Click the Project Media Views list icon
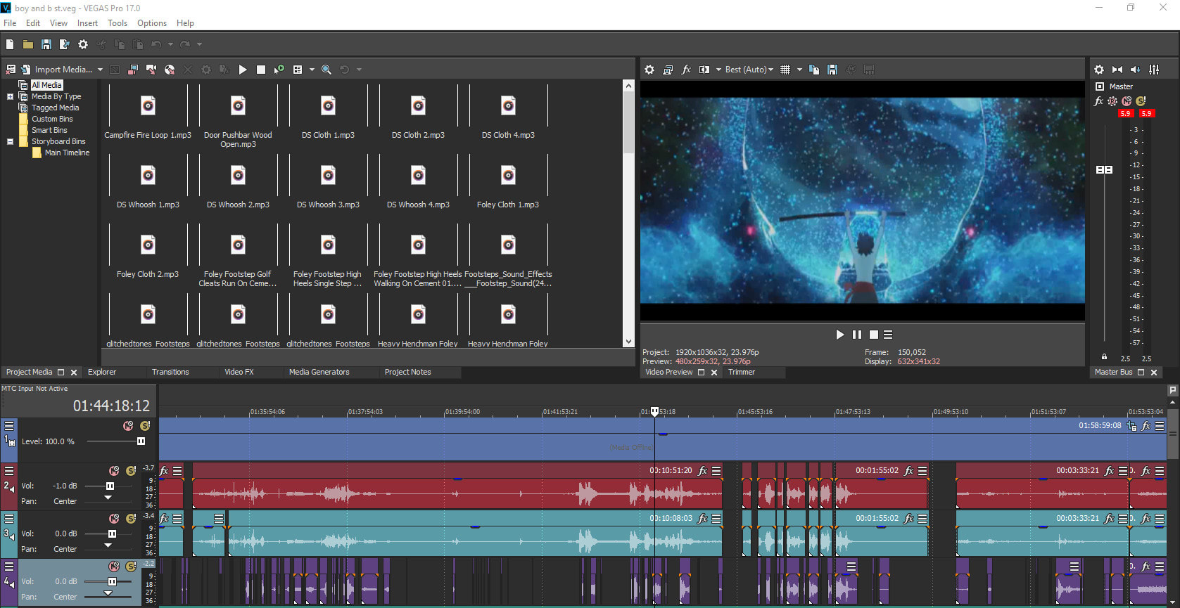The width and height of the screenshot is (1180, 608). 298,70
